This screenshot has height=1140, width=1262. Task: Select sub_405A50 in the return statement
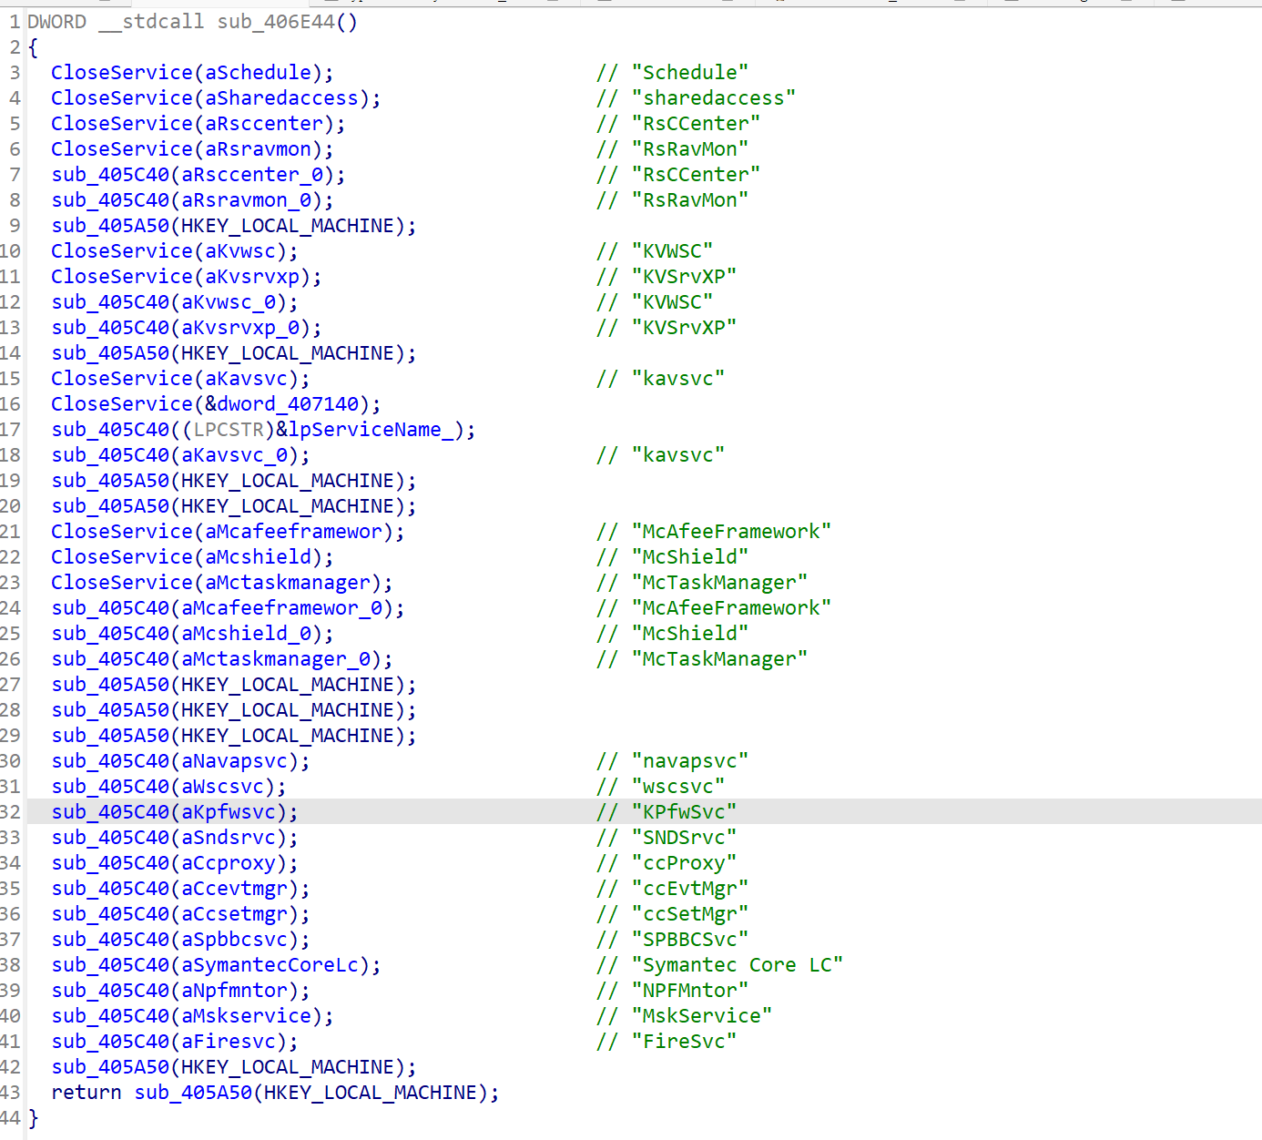coord(193,1092)
